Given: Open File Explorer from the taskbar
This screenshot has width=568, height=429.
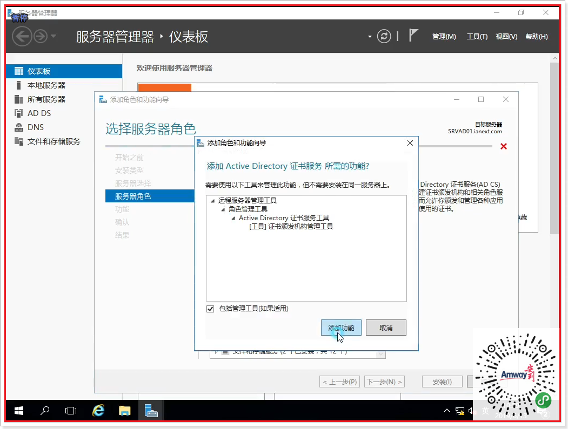Looking at the screenshot, I should 124,411.
